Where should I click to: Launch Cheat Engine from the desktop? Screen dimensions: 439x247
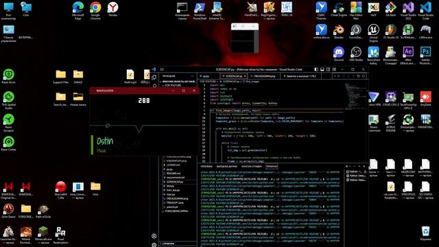tap(338, 9)
